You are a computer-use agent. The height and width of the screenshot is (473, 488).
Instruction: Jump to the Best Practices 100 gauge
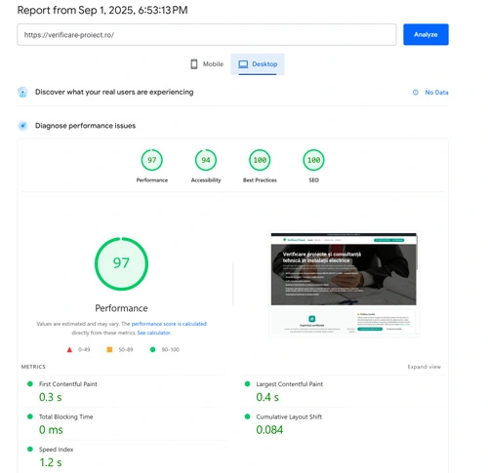pos(260,160)
